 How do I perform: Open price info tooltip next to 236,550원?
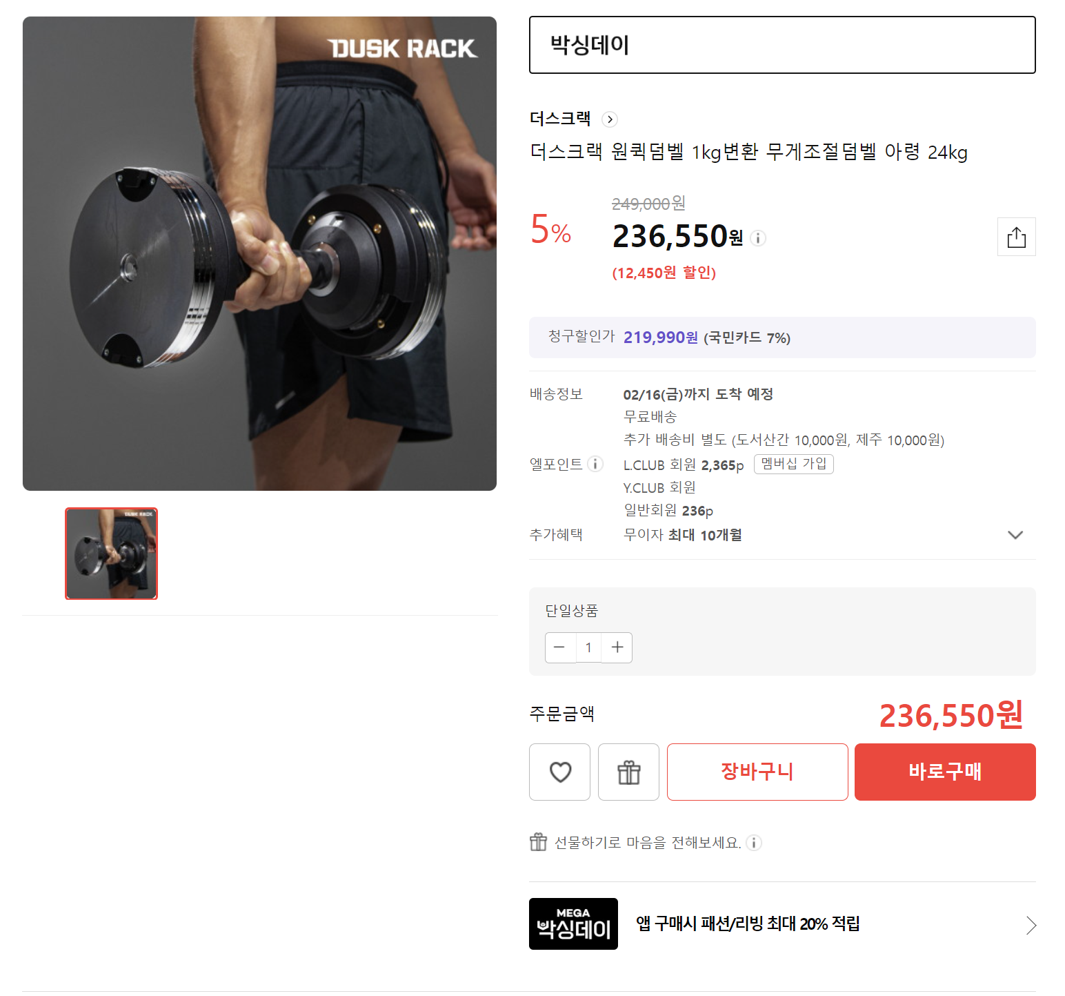758,238
